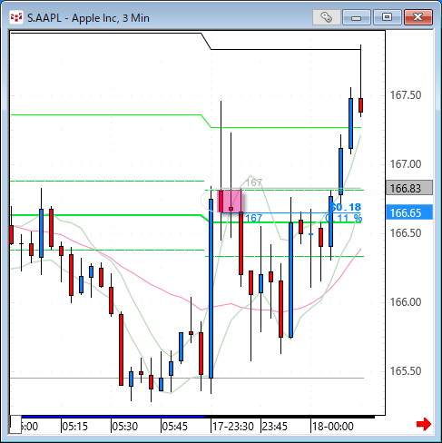Click the chart link chain icon

pyautogui.click(x=326, y=17)
